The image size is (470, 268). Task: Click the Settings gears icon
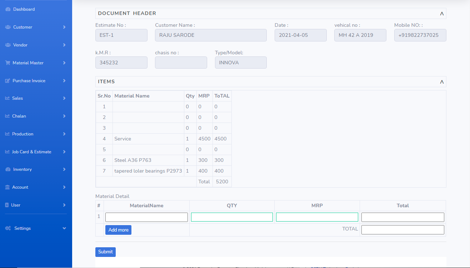[8, 228]
